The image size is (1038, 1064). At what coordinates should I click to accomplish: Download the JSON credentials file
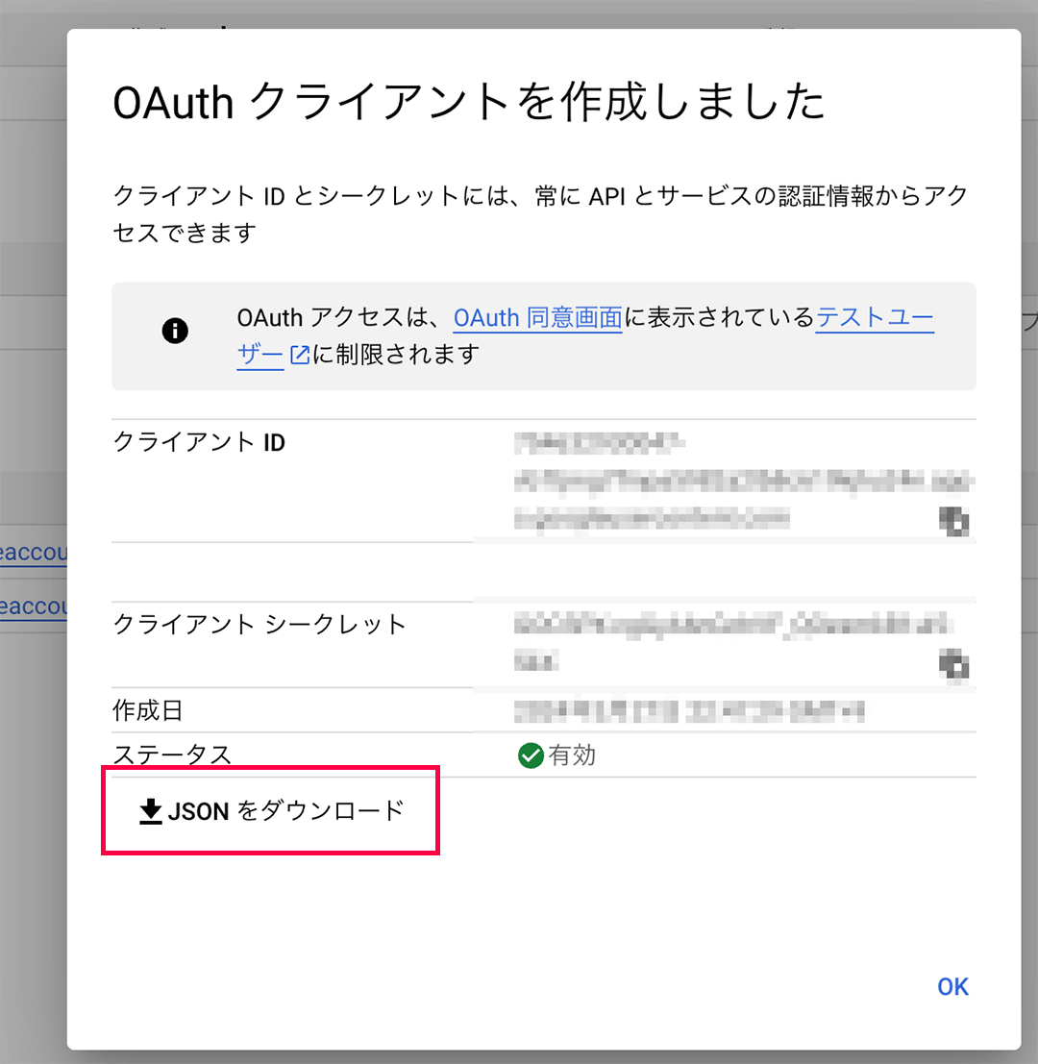pos(271,811)
